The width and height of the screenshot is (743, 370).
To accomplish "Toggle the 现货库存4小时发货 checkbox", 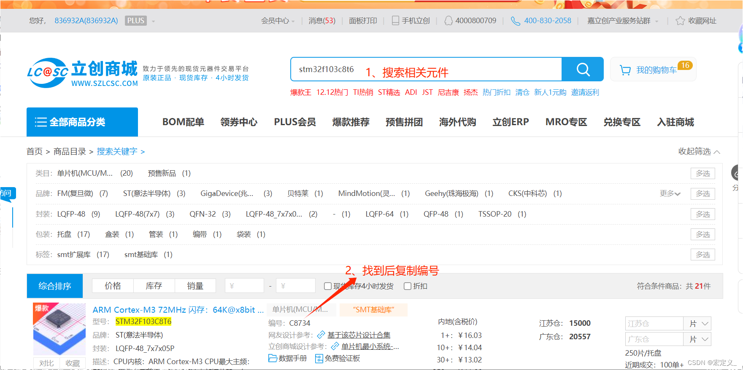I will pyautogui.click(x=328, y=286).
